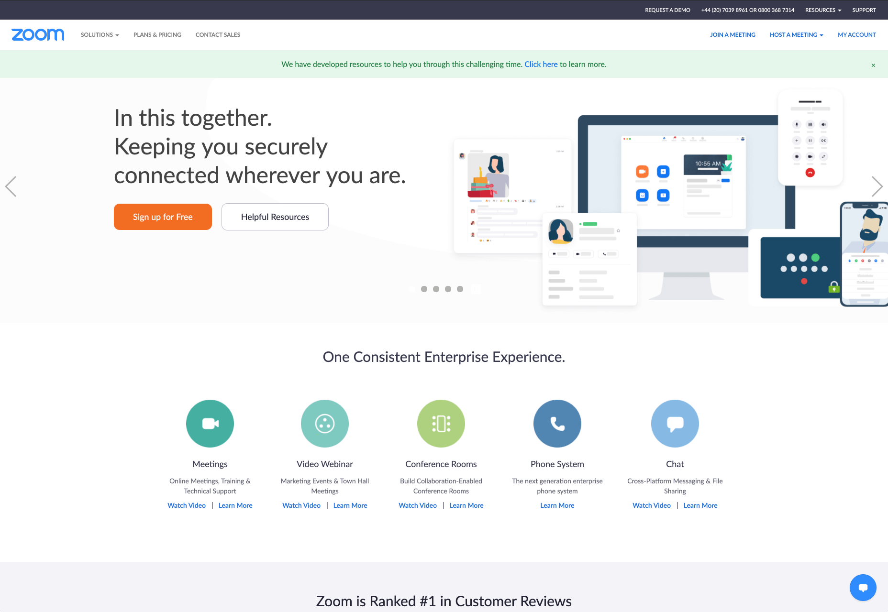The height and width of the screenshot is (612, 888).
Task: Open My Account
Action: point(856,35)
